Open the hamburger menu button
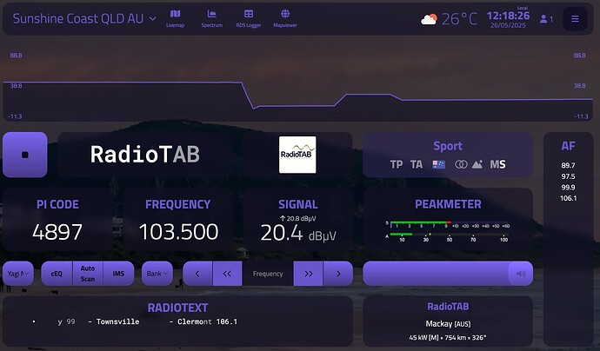The width and height of the screenshot is (600, 351). [575, 19]
